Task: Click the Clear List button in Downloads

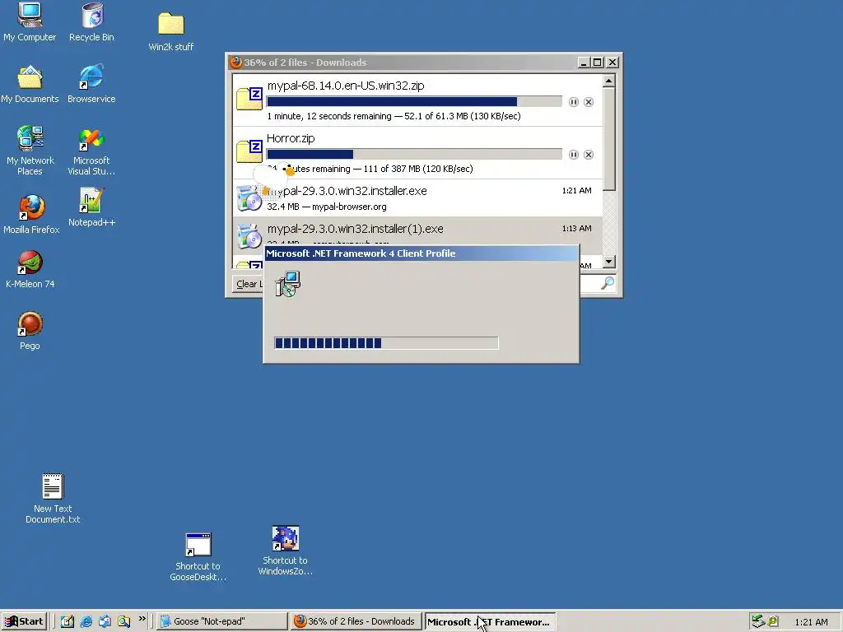Action: click(249, 284)
